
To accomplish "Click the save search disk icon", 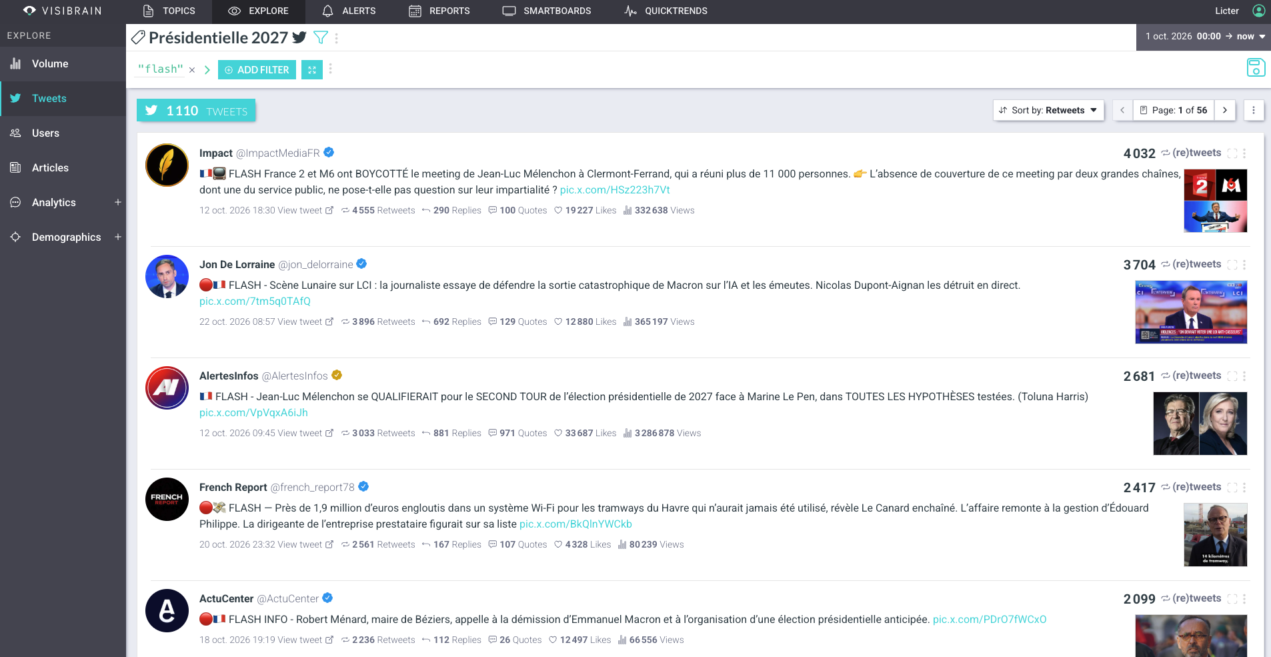I will pos(1256,67).
